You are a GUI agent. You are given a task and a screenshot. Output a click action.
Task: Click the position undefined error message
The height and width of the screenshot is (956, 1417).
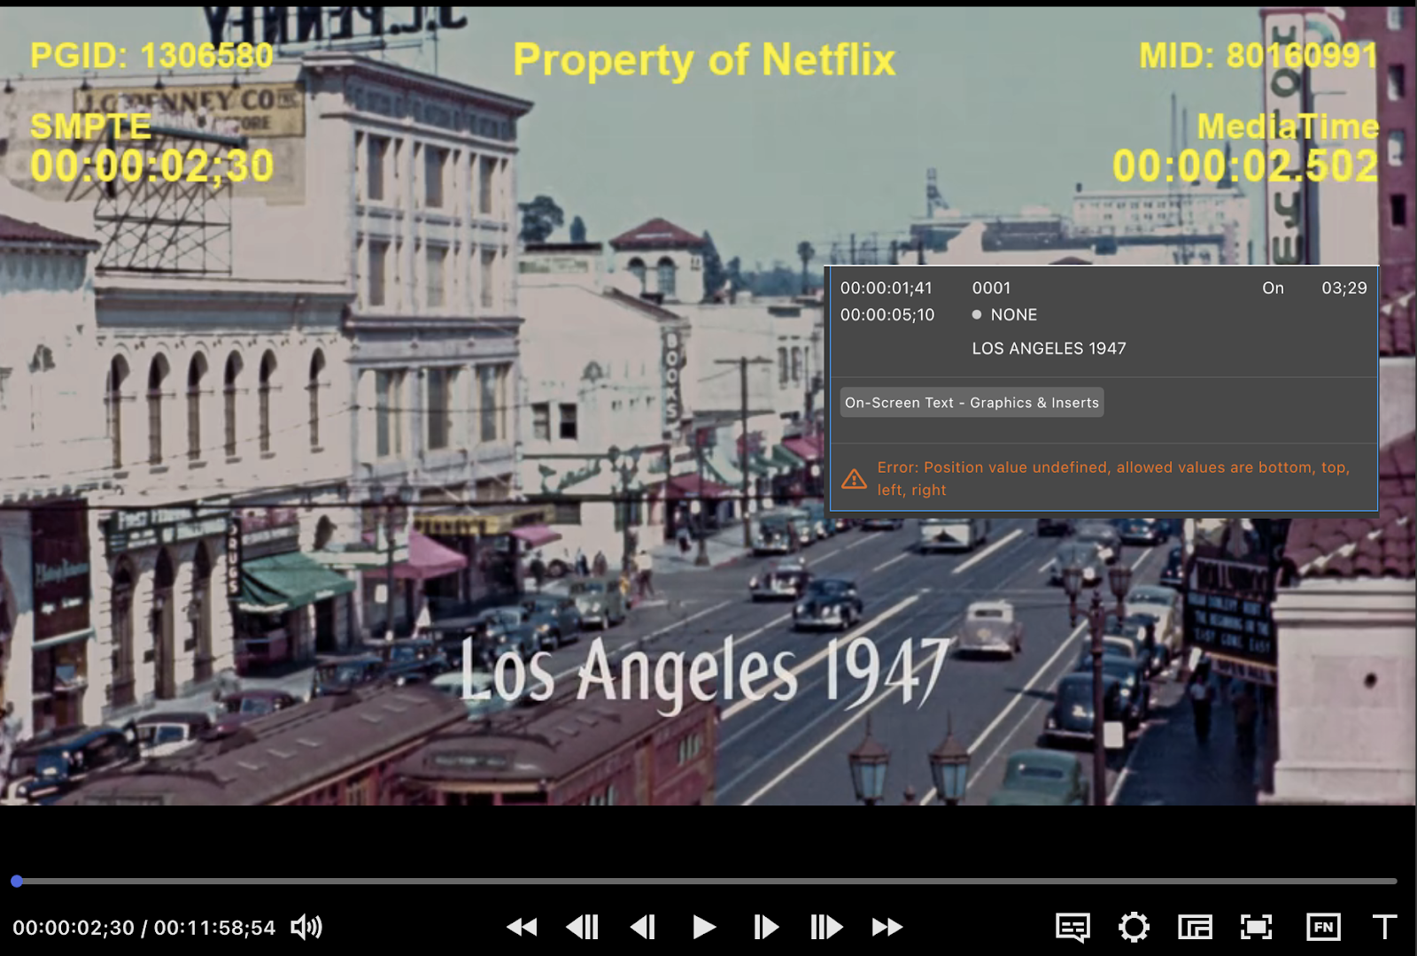[x=1113, y=479]
